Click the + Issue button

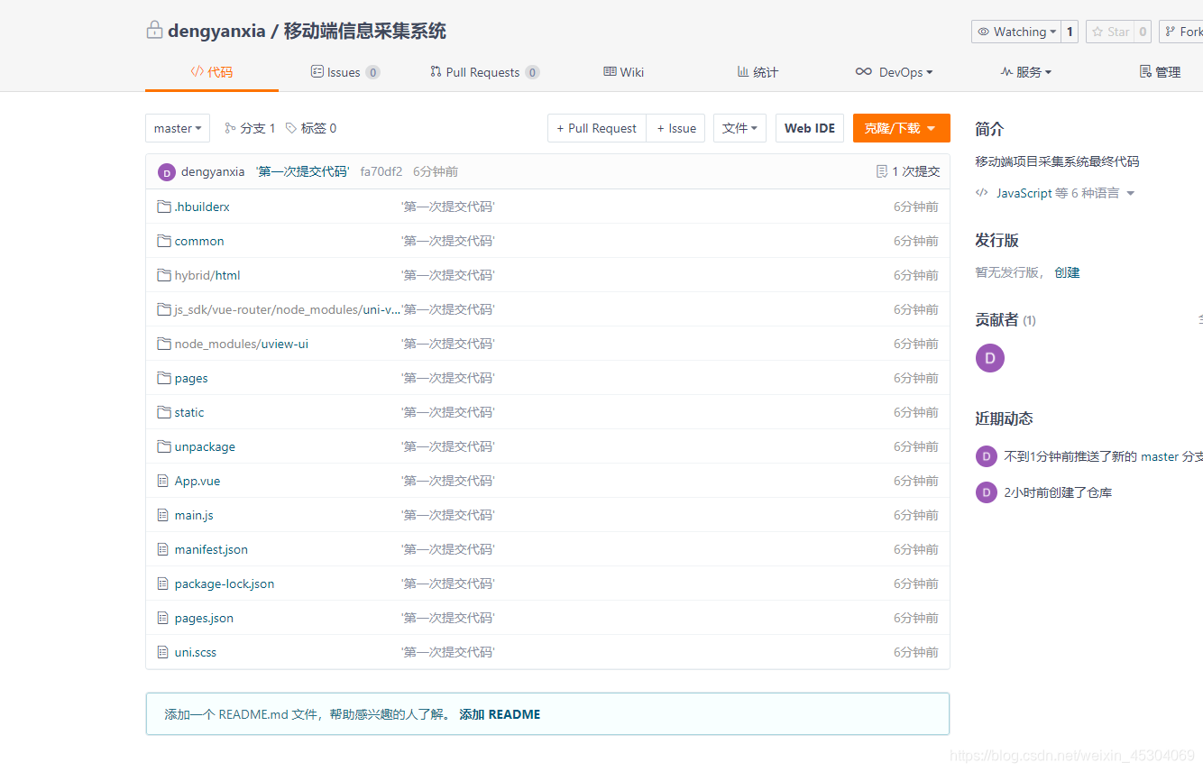(676, 128)
